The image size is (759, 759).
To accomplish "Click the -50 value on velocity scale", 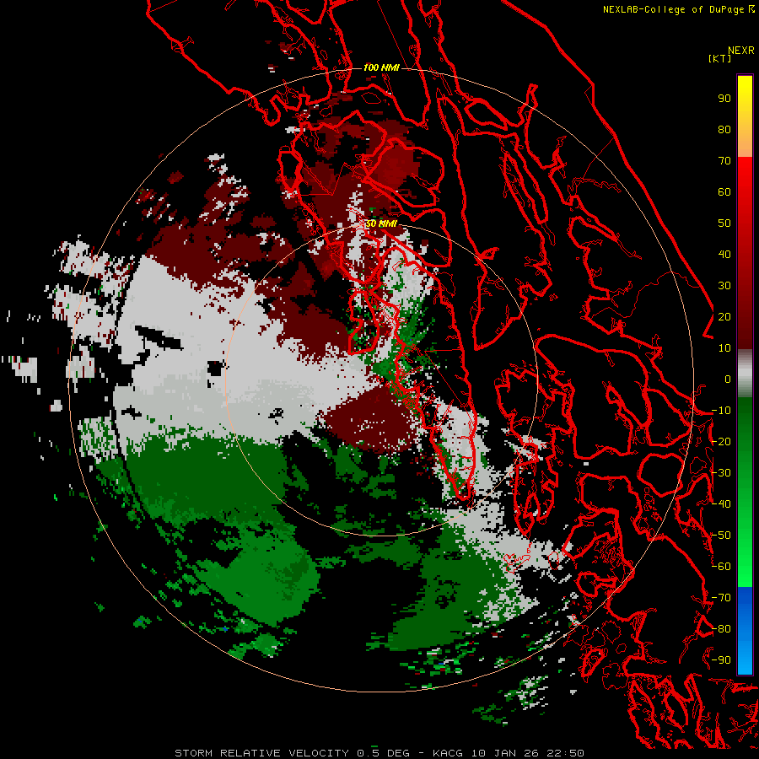I will 721,536.
